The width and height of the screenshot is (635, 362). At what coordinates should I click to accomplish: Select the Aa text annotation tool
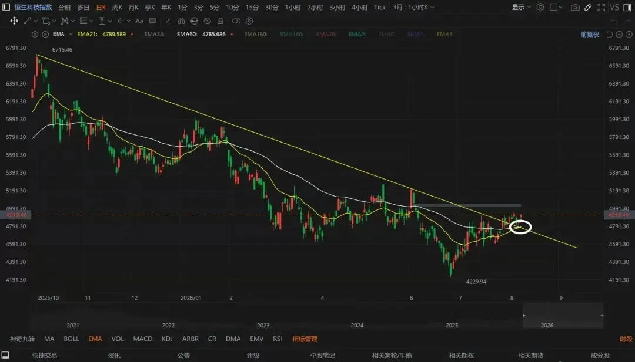click(139, 21)
